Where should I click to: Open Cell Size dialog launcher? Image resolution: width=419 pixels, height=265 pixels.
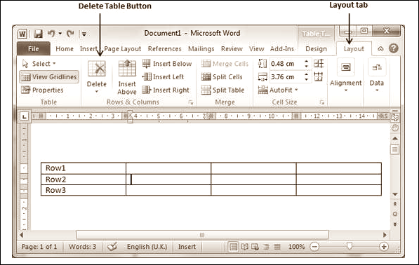321,102
